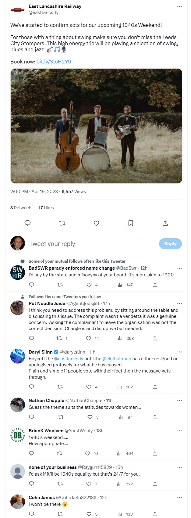Reply to Daryl Slinn's comment
This screenshot has height=518, width=191.
[x=31, y=387]
